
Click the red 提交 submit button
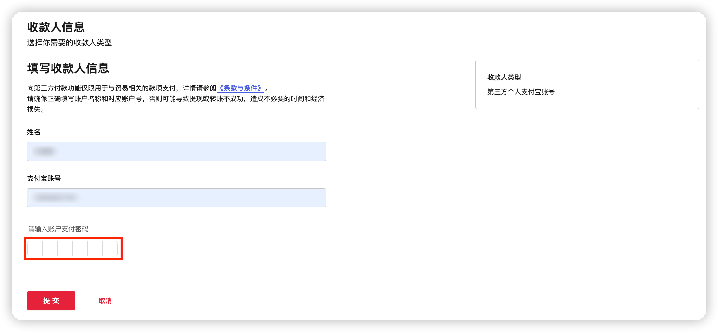tap(51, 300)
